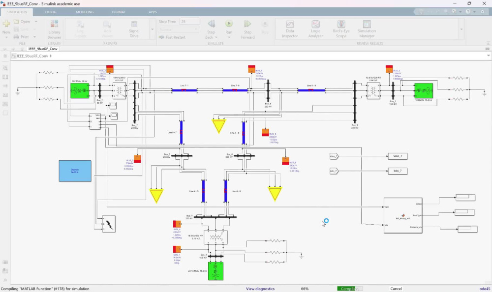
Task: Click the green Run play button
Action: 229,24
